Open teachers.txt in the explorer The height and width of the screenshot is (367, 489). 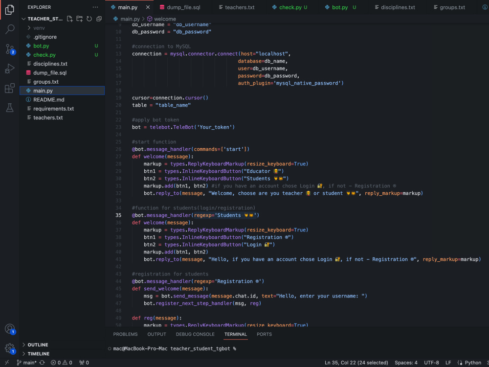coord(62,117)
